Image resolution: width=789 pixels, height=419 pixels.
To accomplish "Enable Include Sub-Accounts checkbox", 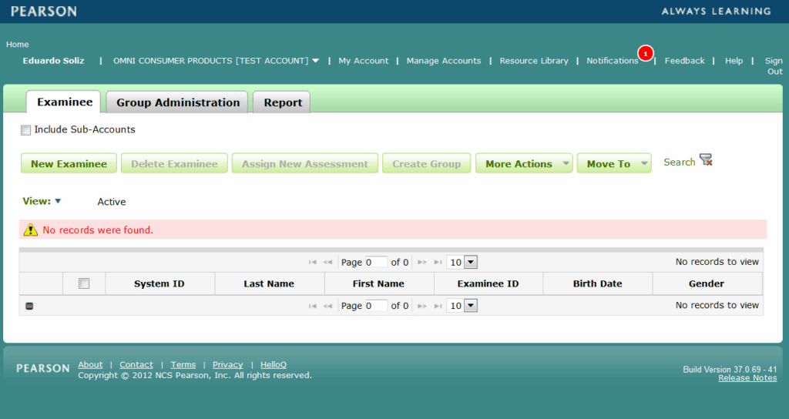I will (25, 130).
